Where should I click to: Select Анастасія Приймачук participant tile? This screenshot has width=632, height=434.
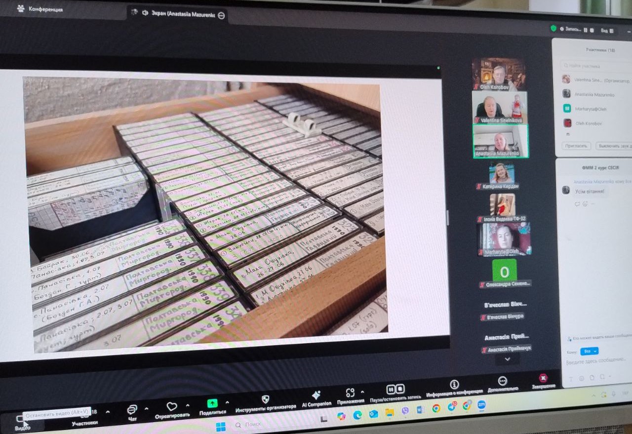[507, 343]
